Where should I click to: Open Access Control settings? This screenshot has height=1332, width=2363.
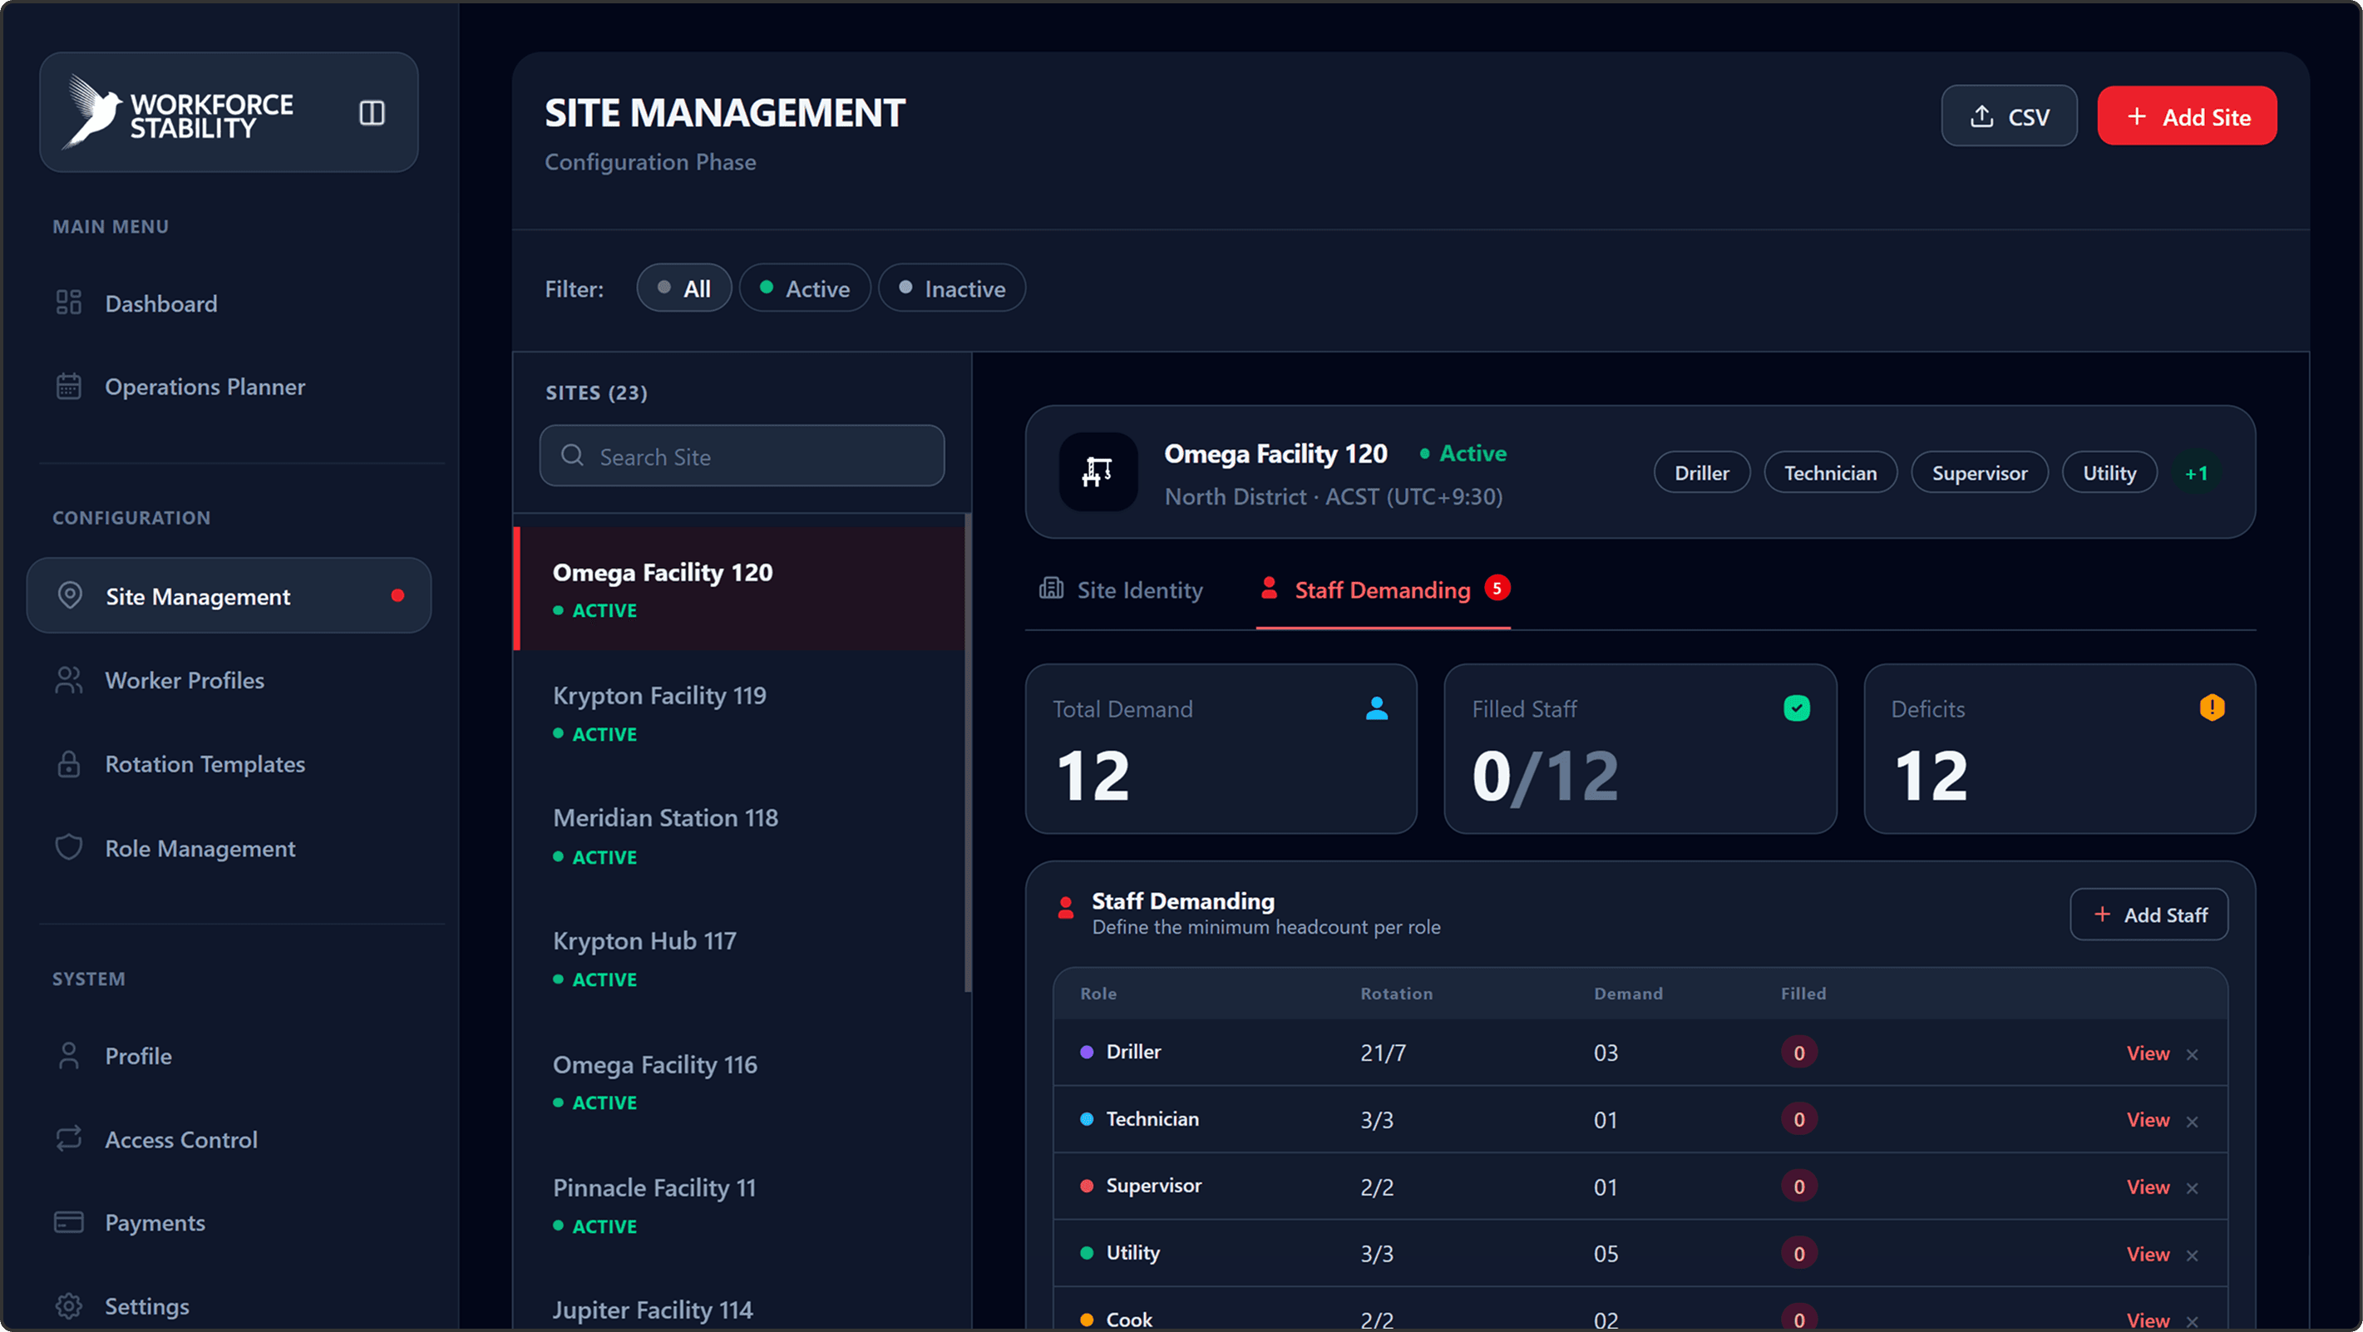180,1139
